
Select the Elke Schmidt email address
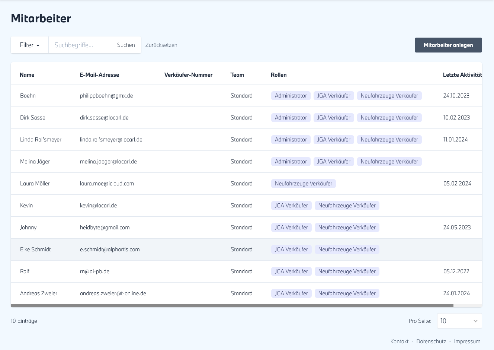[x=110, y=249]
